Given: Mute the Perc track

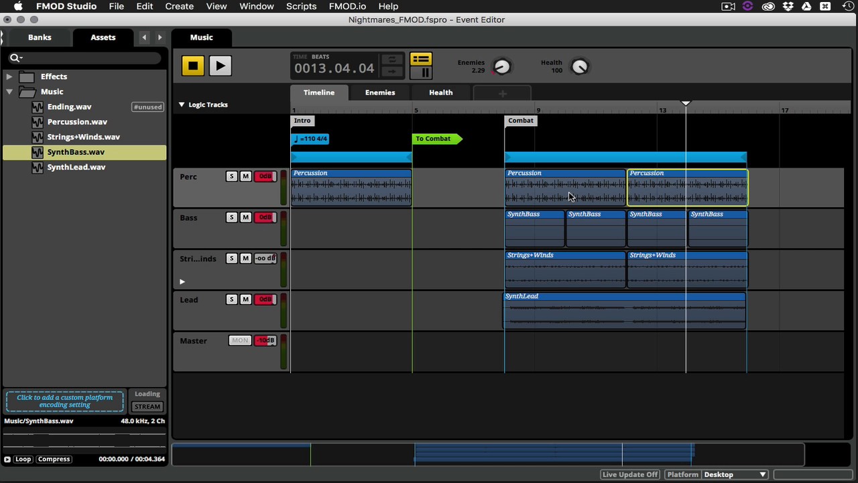Looking at the screenshot, I should point(245,176).
